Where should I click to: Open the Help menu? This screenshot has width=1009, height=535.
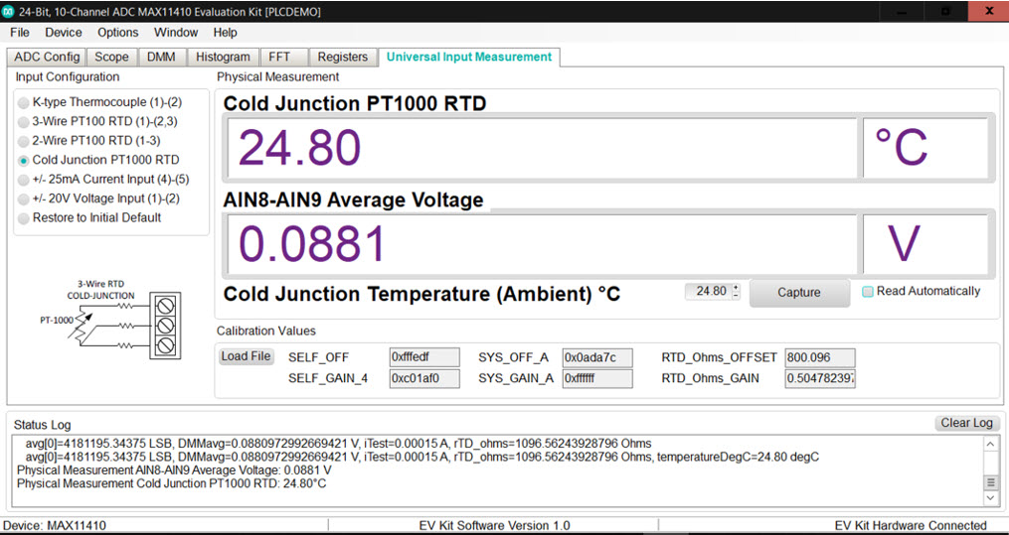pyautogui.click(x=226, y=32)
